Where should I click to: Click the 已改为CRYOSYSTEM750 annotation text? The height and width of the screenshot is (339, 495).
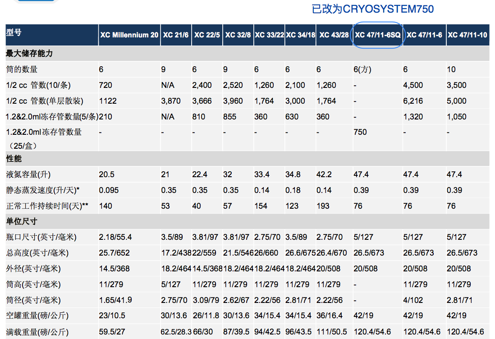tap(372, 9)
